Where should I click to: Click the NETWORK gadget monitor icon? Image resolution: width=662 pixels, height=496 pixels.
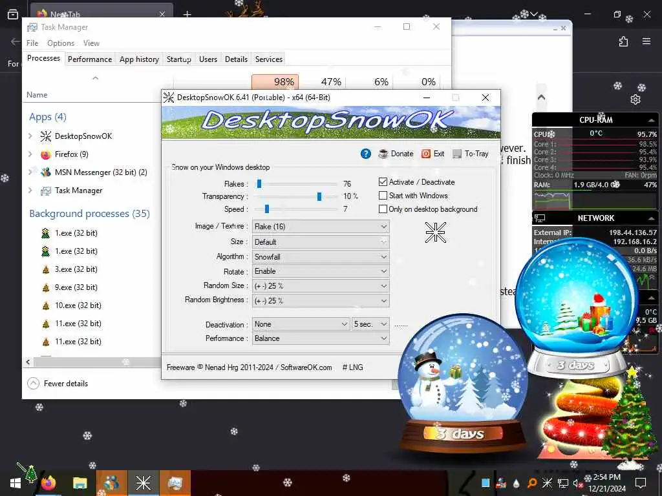point(540,218)
